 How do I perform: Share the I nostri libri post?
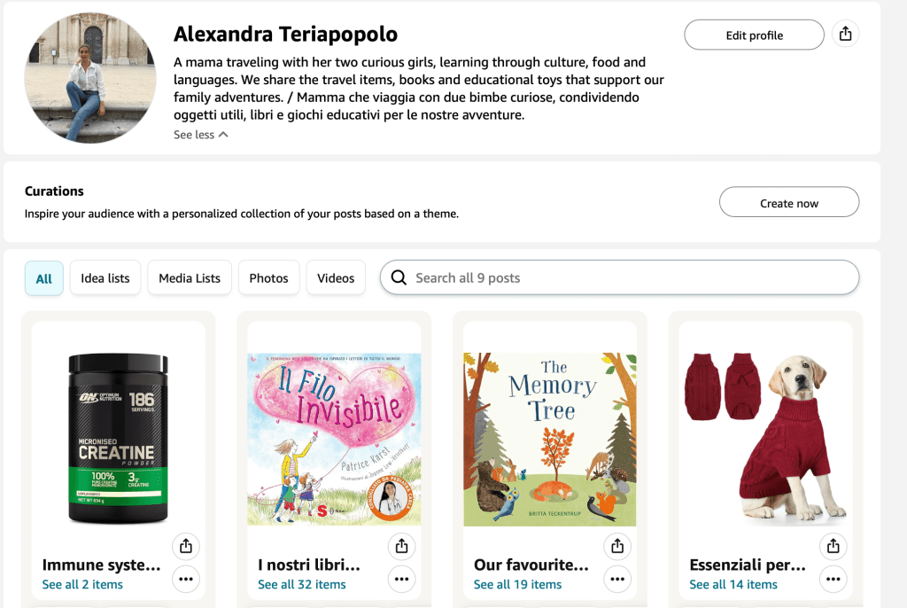[401, 546]
